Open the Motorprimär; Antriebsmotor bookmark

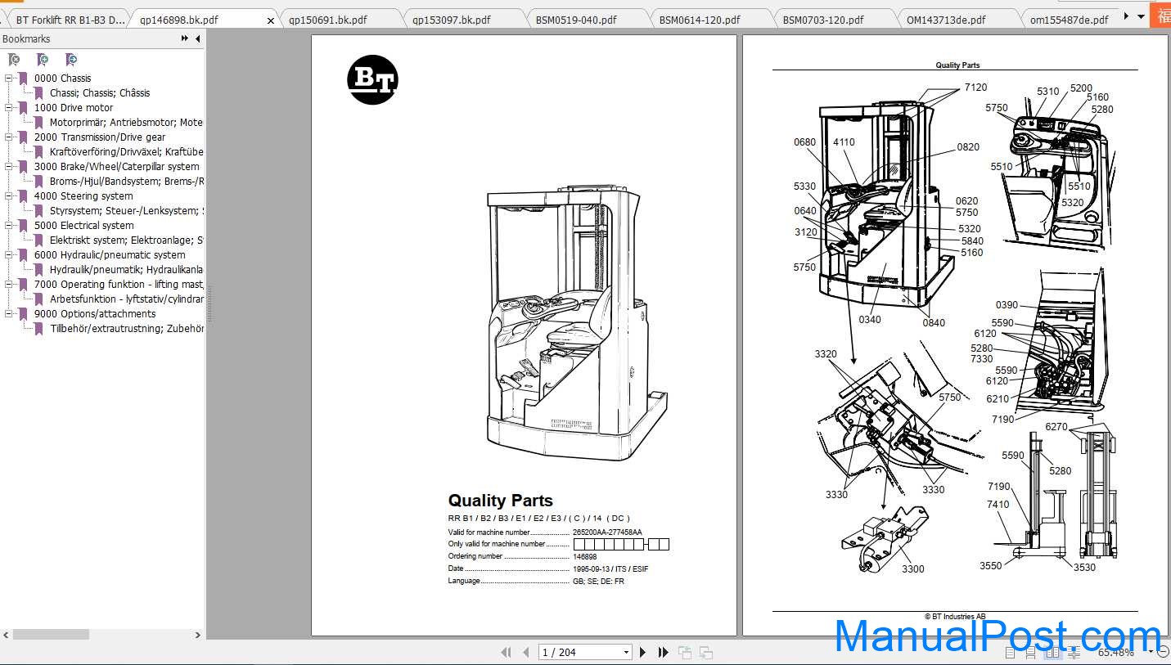click(x=126, y=123)
